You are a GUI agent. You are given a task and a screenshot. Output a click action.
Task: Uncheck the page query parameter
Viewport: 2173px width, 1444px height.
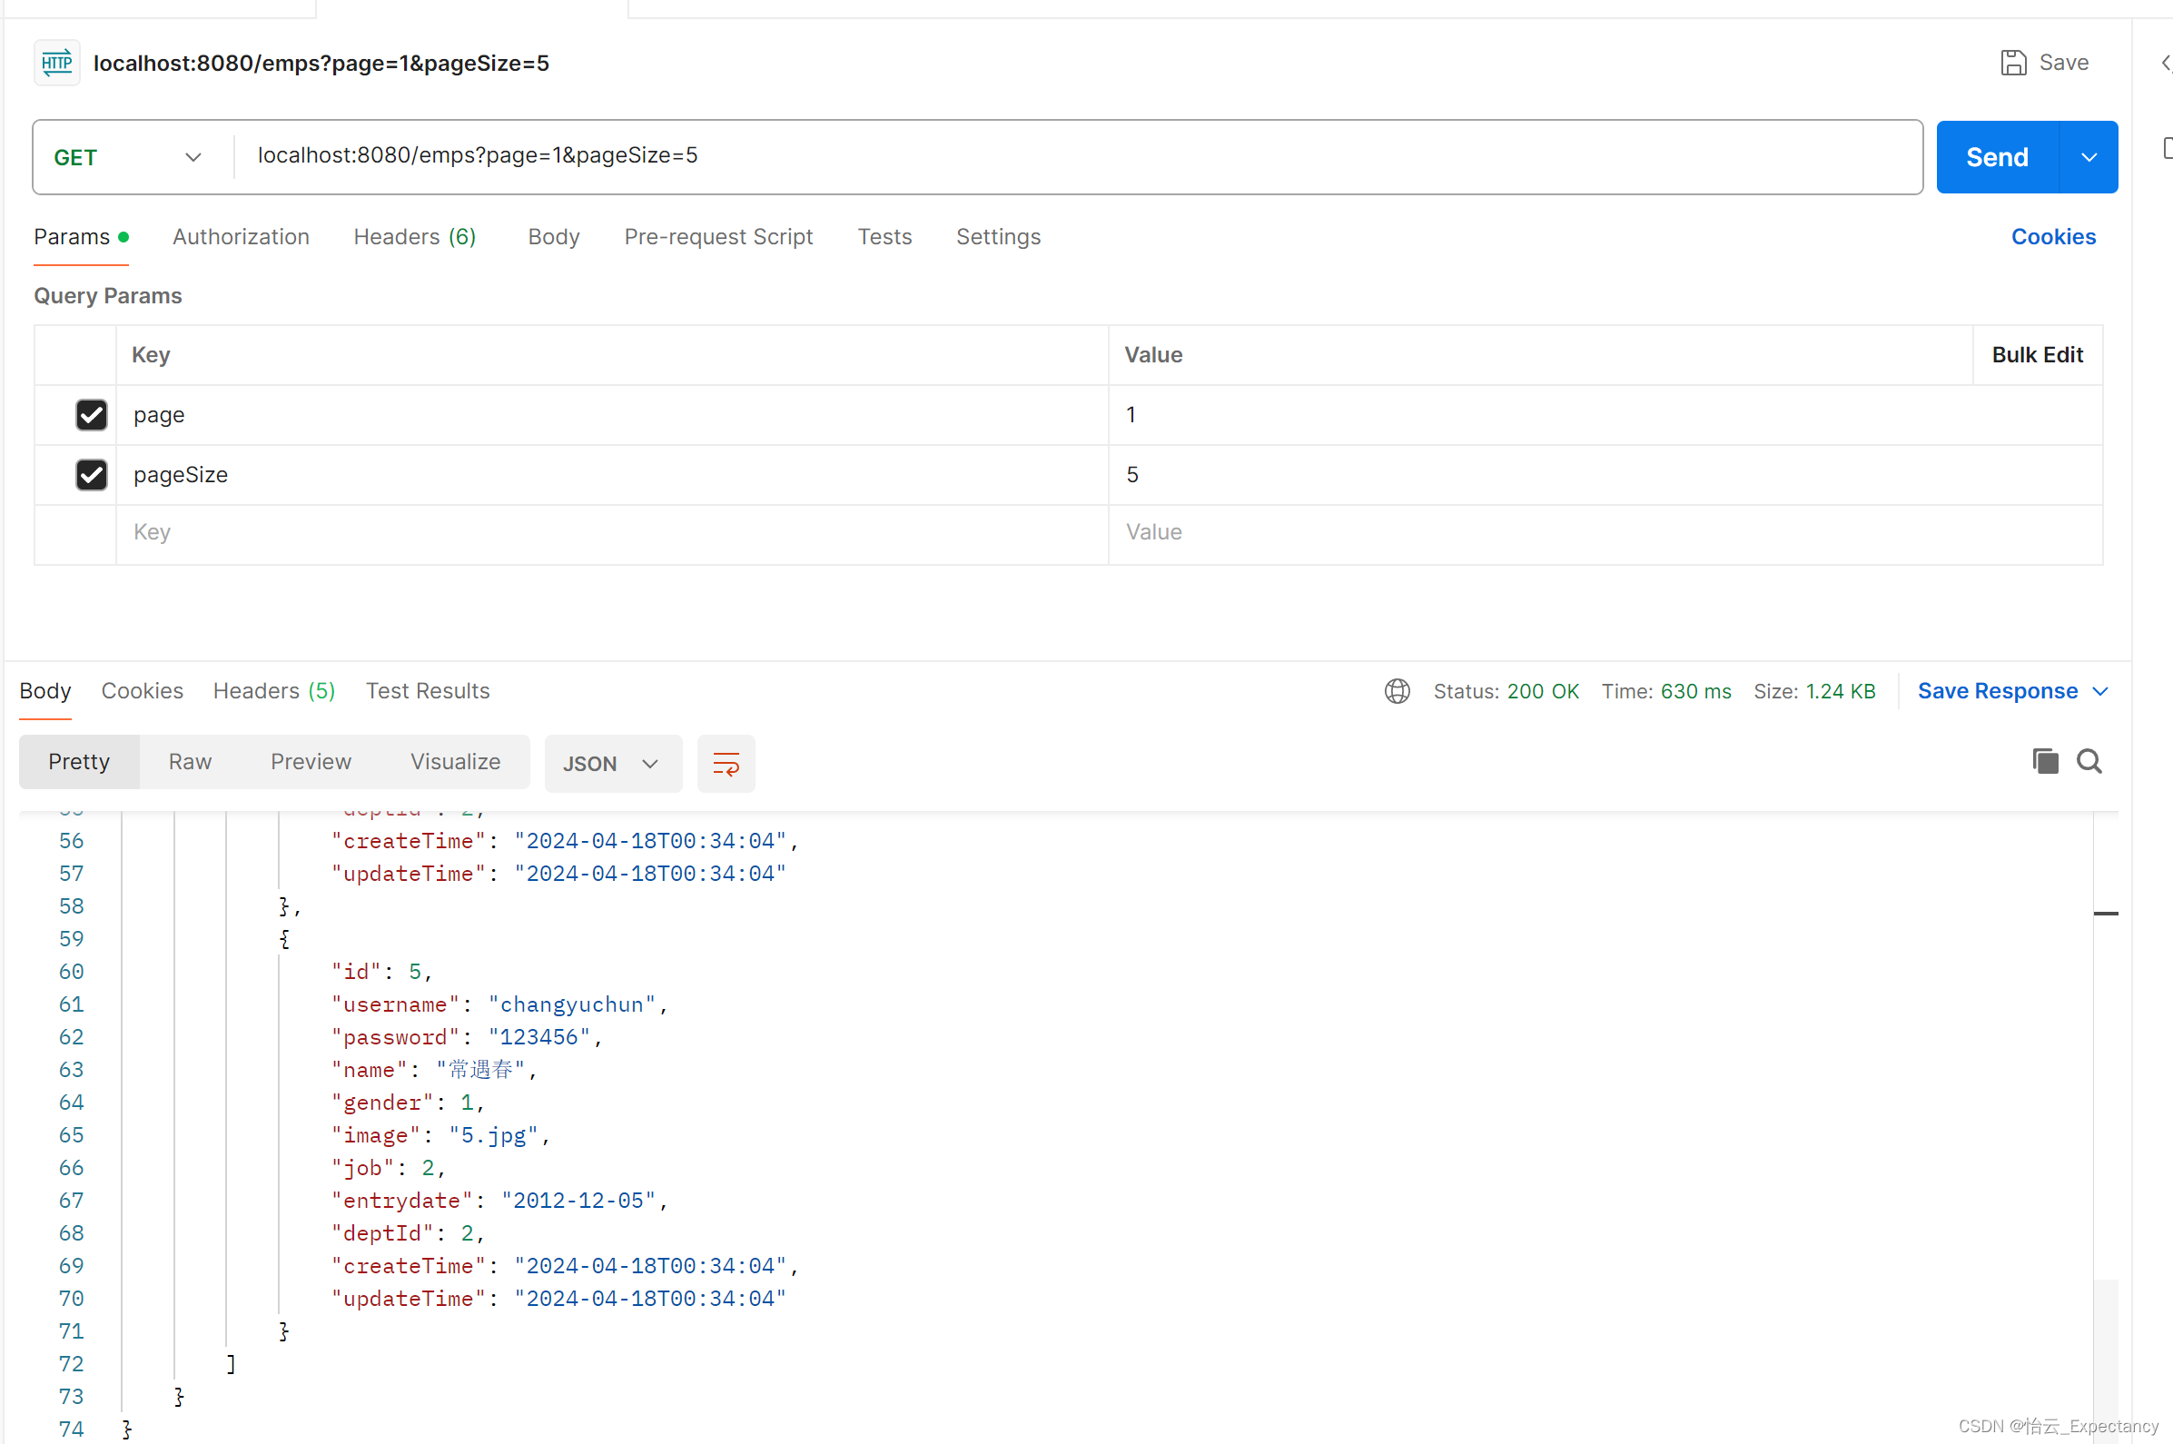[x=91, y=415]
